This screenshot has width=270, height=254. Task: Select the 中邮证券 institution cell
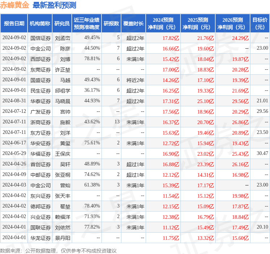click(x=41, y=175)
